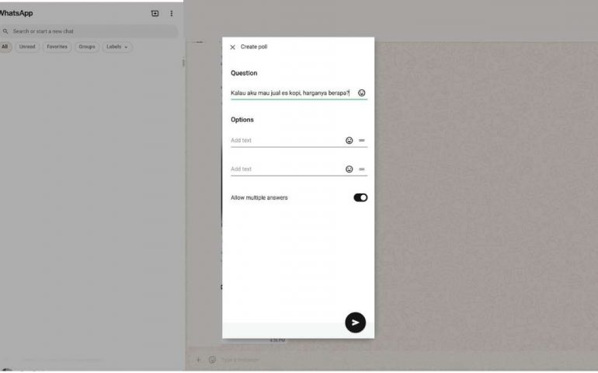
Task: Select the All chats filter
Action: 5,47
